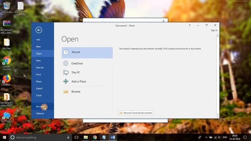Click the notepad-like app on the taskbar
This screenshot has width=251, height=141.
[104, 137]
